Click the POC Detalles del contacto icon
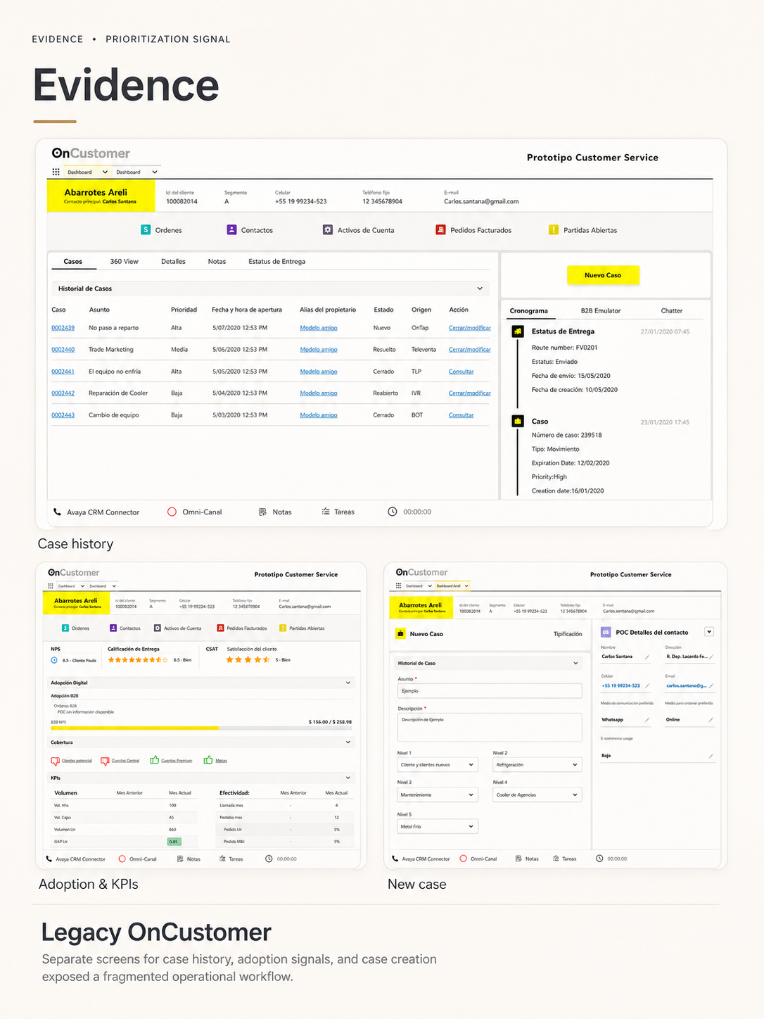764x1019 pixels. pos(606,632)
